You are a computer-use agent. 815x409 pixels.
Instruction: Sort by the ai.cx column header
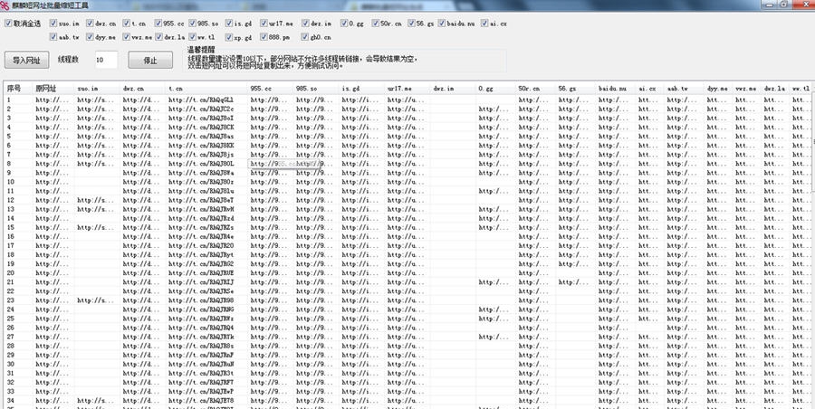649,89
